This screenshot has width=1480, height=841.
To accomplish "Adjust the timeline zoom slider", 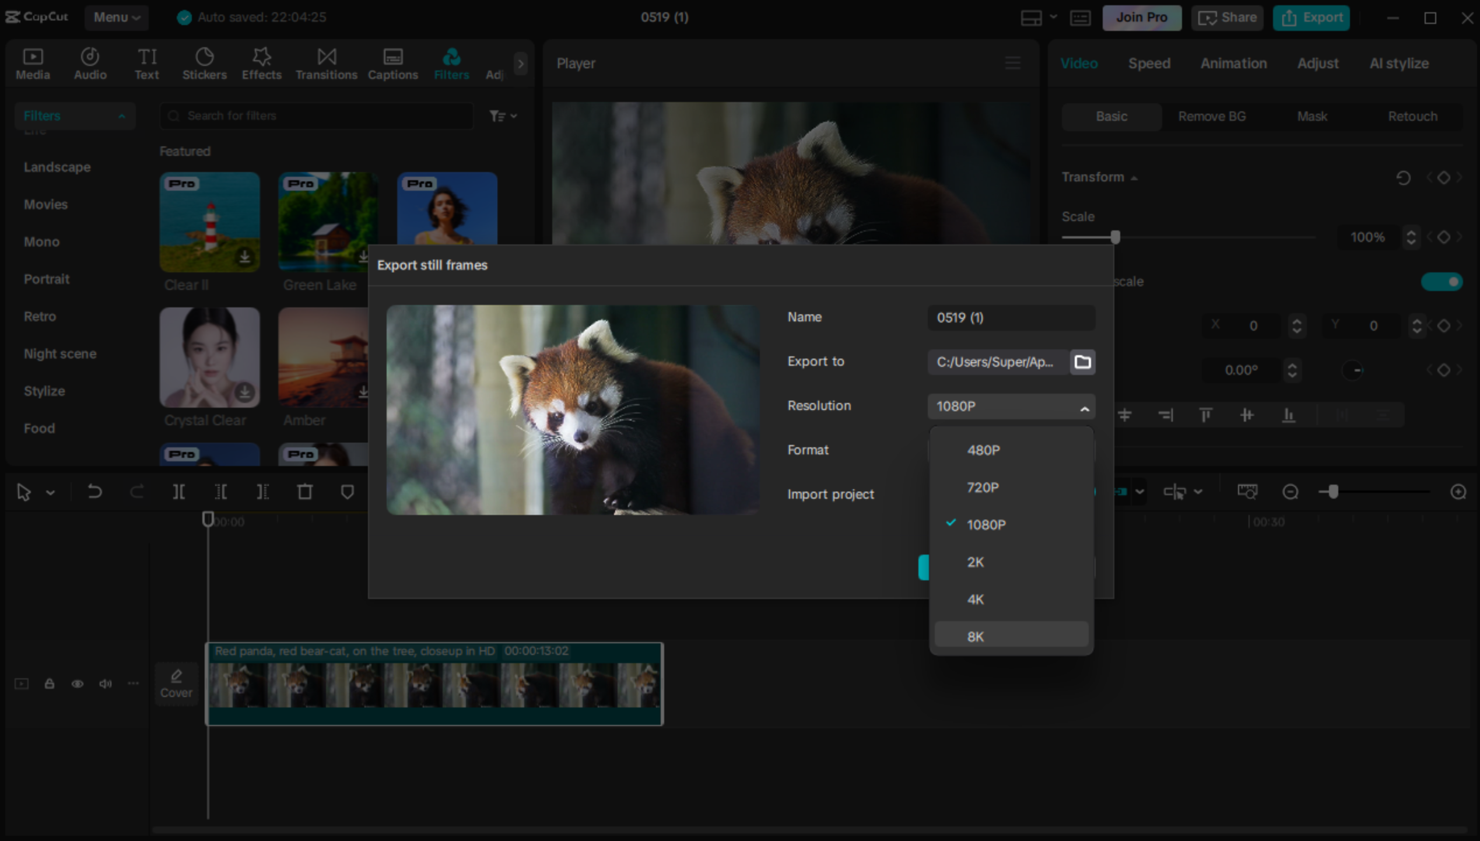I will (x=1332, y=492).
